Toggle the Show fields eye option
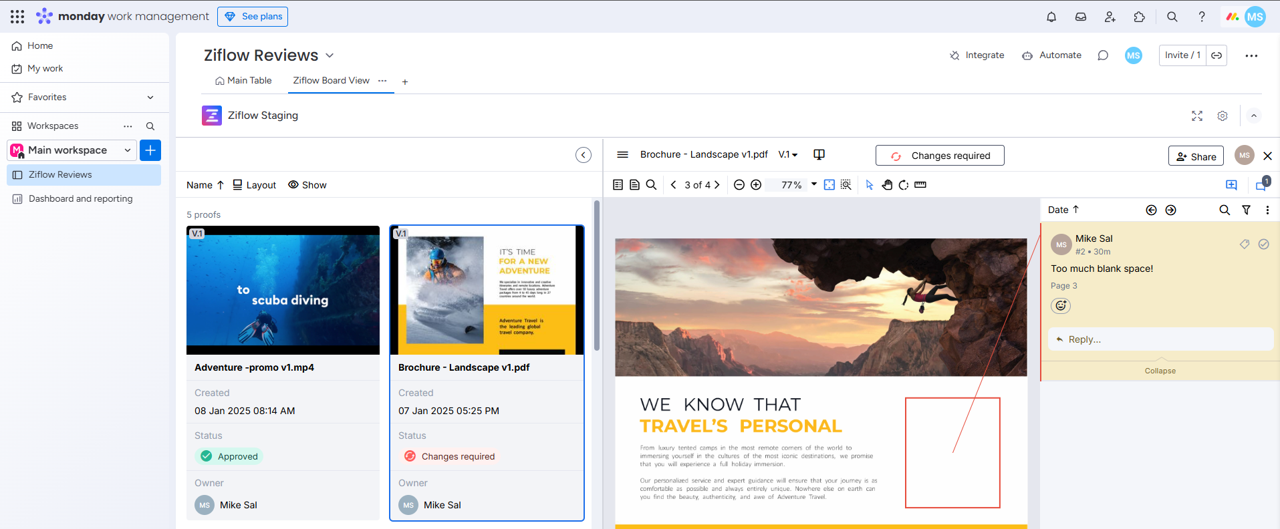 (x=307, y=185)
